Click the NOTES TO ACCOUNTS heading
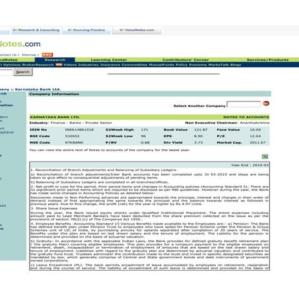Image resolution: width=299 pixels, height=299 pixels. [x=246, y=117]
